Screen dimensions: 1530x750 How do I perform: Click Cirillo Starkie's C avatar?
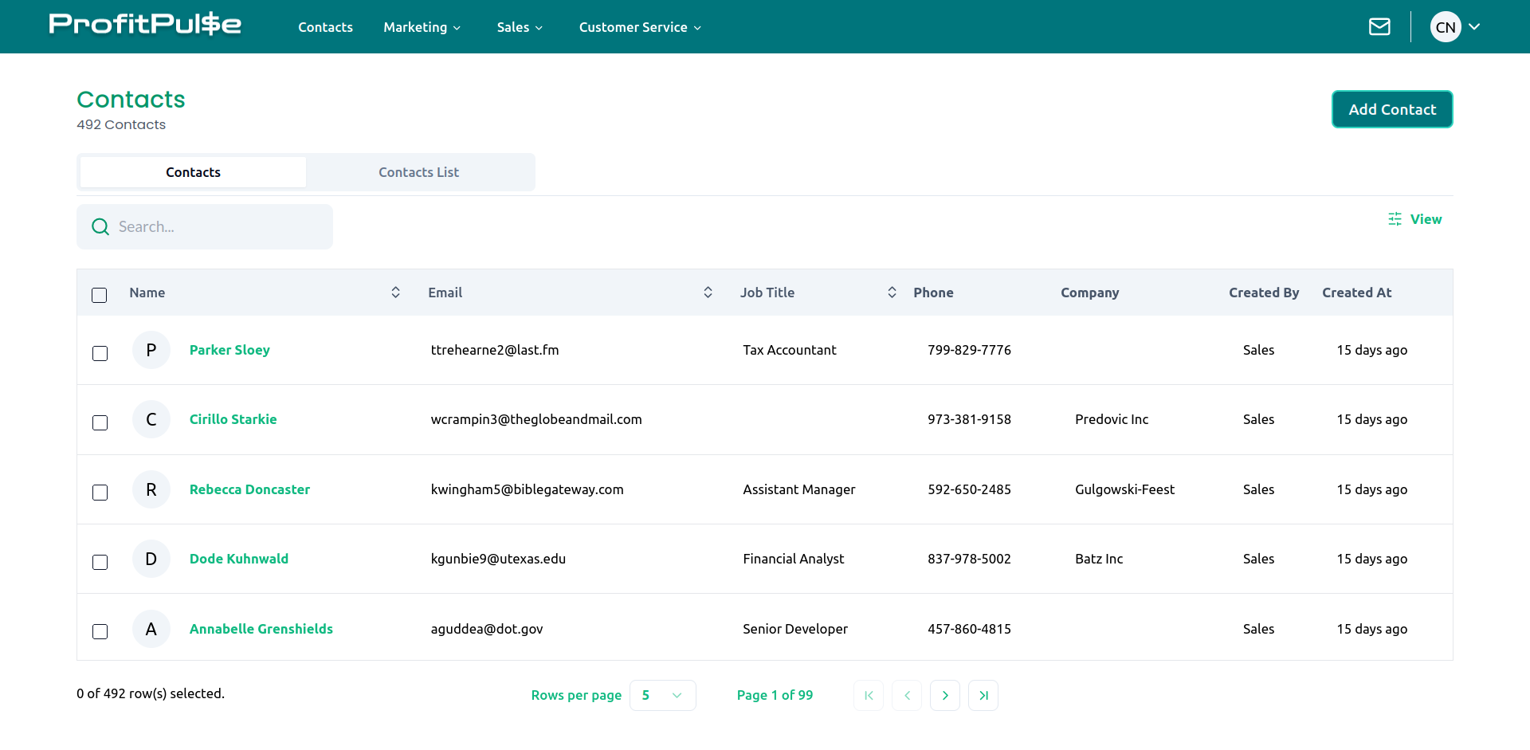pos(151,419)
